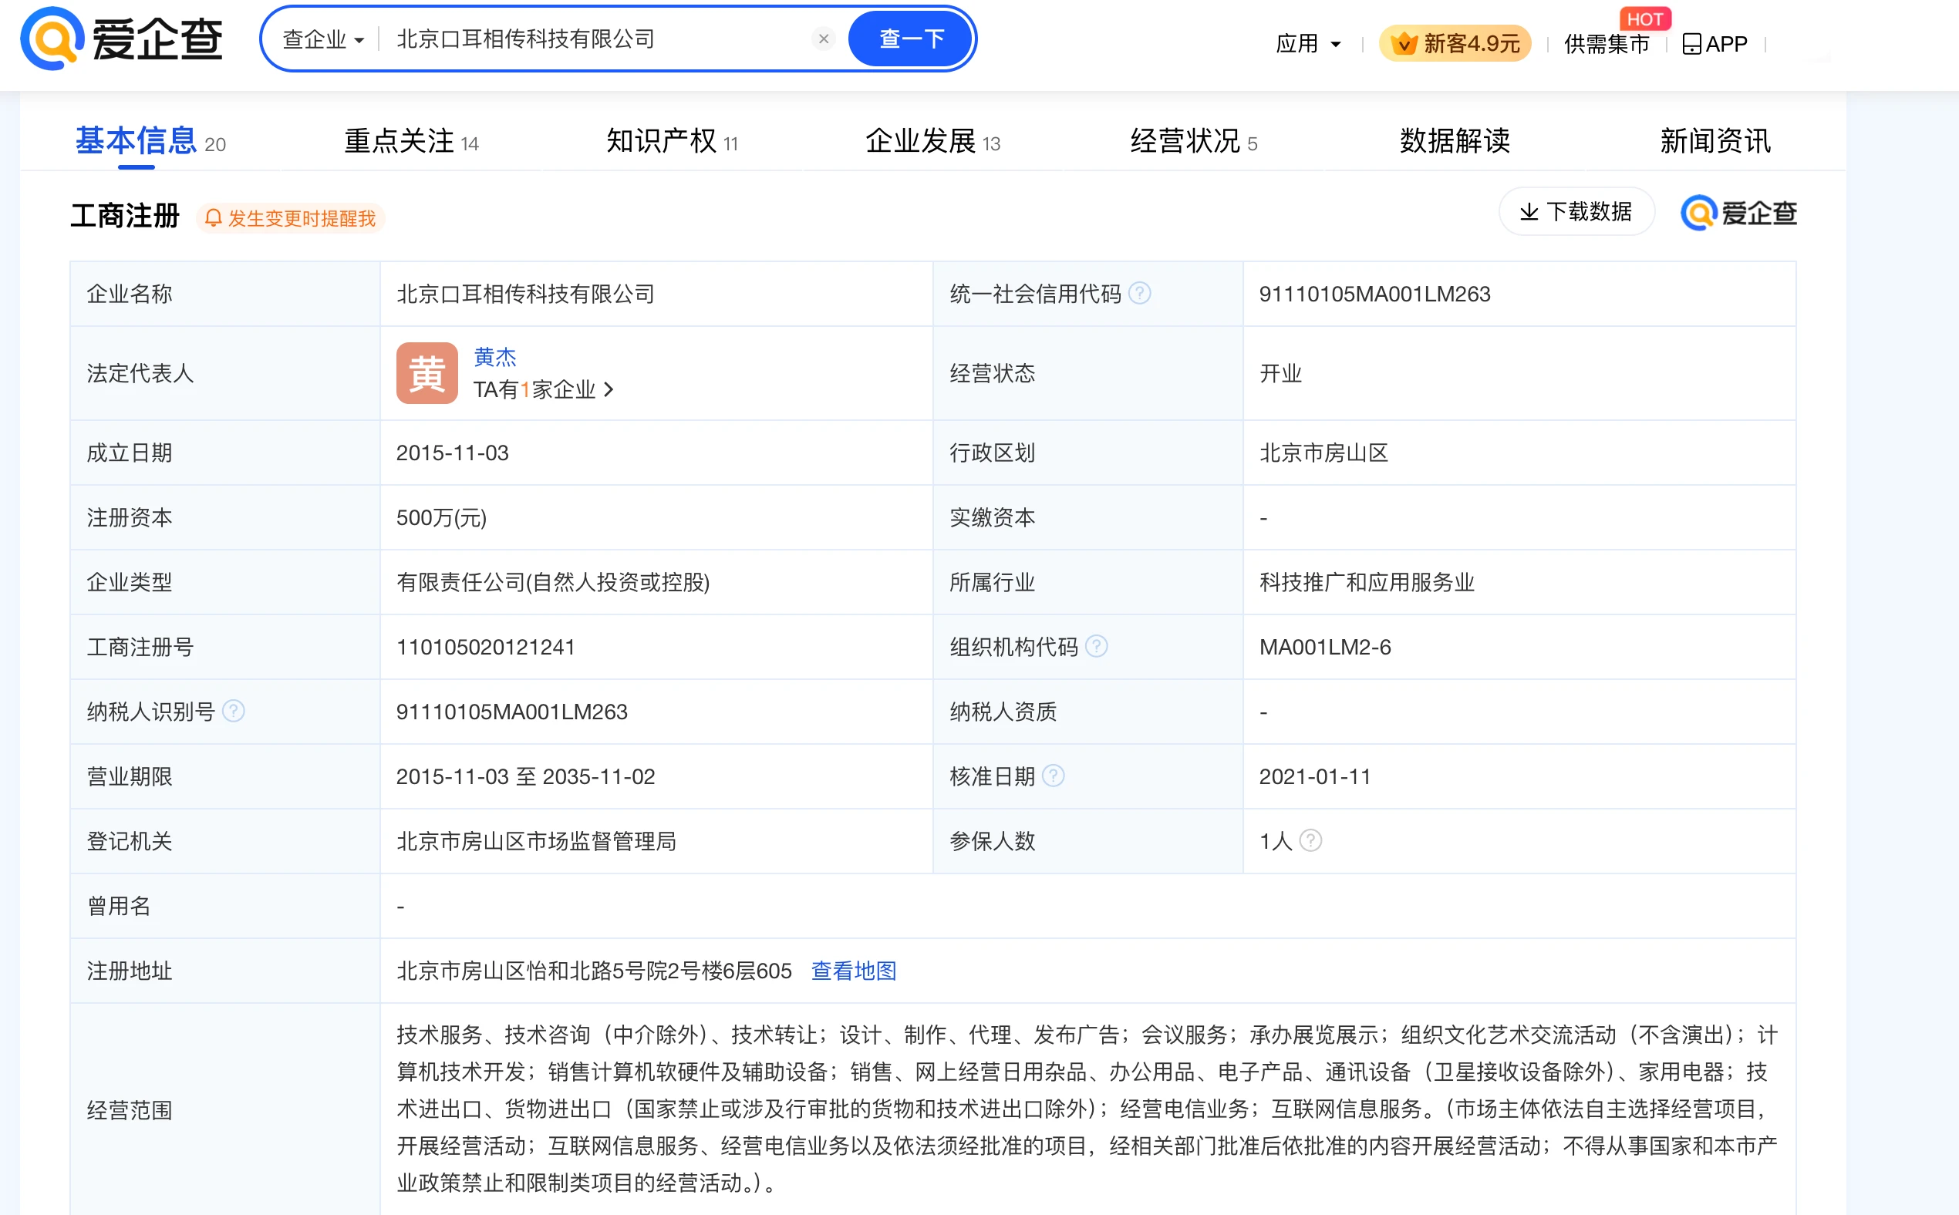
Task: Click the question mark next to 组织机构代码
Action: coord(1098,646)
